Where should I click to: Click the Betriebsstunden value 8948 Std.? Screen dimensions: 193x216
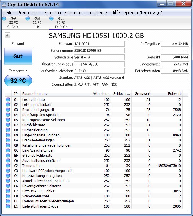coord(175,71)
